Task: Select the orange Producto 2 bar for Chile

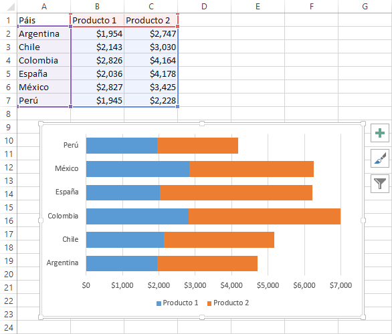Action: pos(219,240)
